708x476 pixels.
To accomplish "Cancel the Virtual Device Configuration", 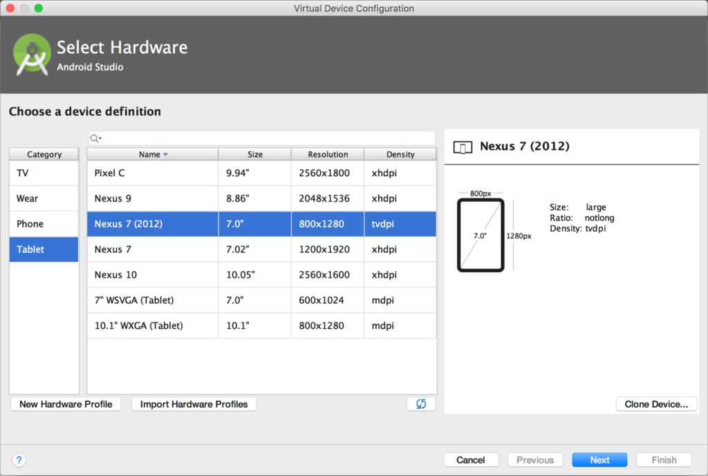I will click(470, 459).
